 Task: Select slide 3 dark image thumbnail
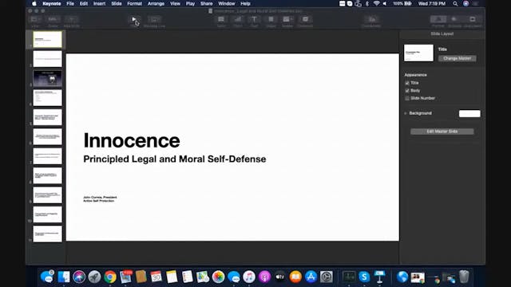48,78
